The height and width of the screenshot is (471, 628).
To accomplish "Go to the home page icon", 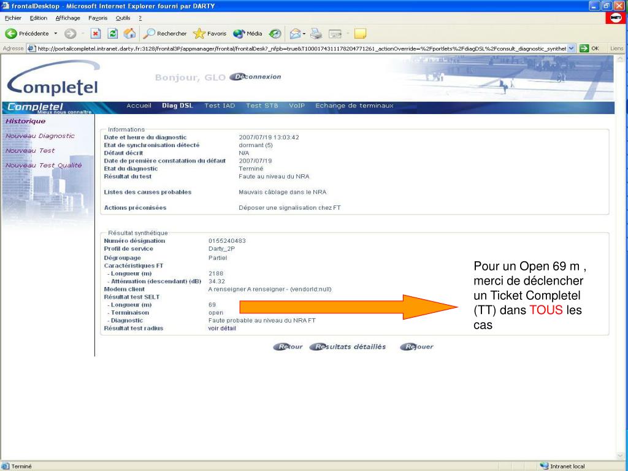I will (129, 34).
